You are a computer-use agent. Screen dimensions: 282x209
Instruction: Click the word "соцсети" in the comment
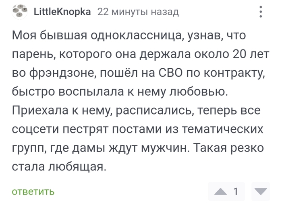35,129
